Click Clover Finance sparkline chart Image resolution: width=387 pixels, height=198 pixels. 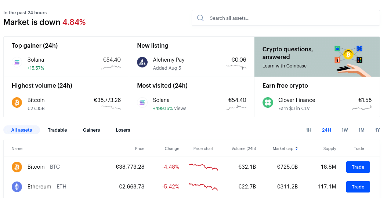pyautogui.click(x=362, y=108)
